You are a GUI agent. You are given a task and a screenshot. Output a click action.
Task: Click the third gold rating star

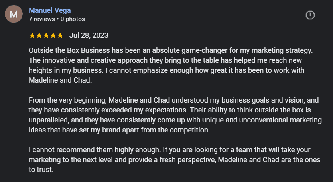point(46,35)
